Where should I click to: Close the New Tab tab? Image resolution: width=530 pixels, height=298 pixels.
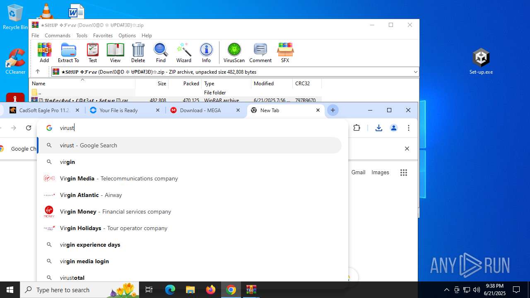point(318,110)
